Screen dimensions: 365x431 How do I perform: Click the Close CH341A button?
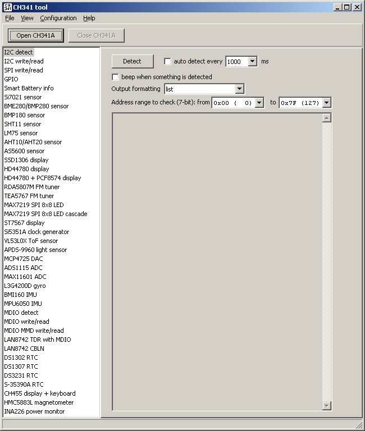96,35
